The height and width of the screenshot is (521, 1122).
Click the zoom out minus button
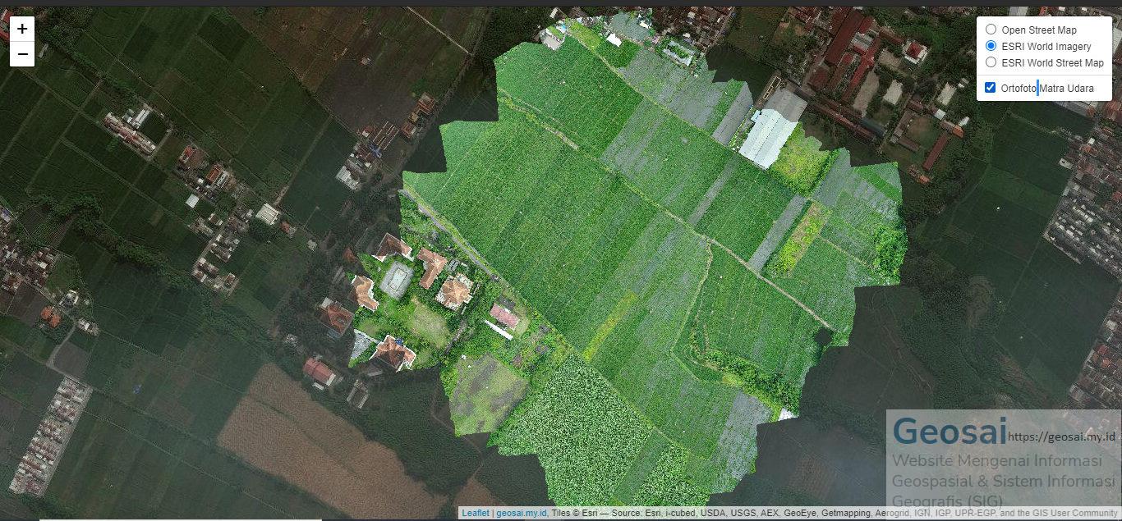pyautogui.click(x=22, y=54)
